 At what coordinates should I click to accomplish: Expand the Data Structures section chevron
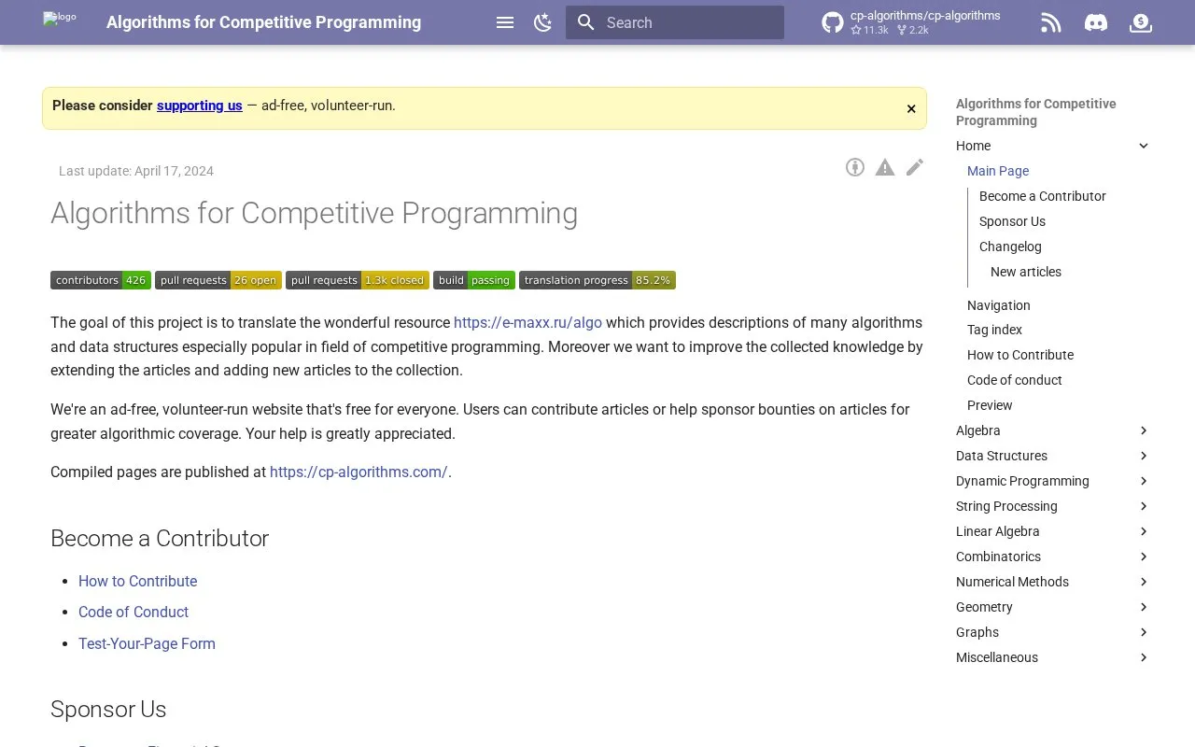pos(1144,456)
